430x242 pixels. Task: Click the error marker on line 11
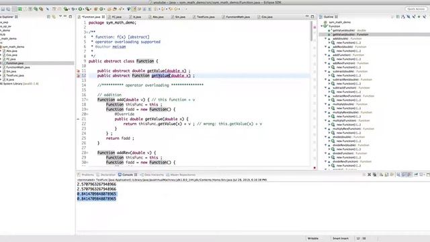pyautogui.click(x=78, y=71)
